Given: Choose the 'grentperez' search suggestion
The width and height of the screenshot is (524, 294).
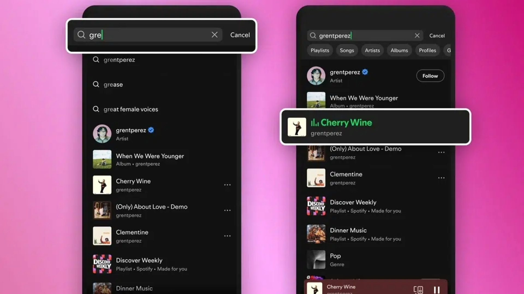Looking at the screenshot, I should point(119,60).
